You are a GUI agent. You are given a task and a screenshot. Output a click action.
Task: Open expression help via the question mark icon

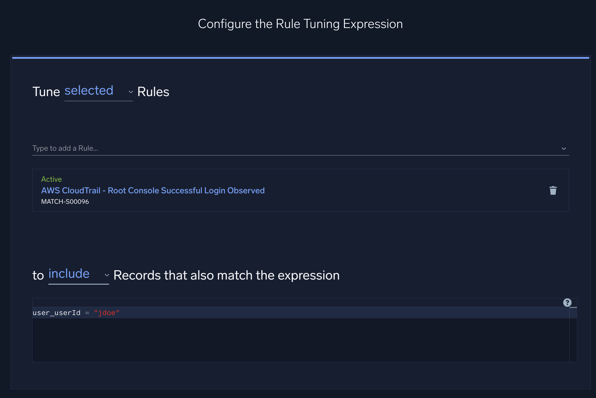[567, 302]
